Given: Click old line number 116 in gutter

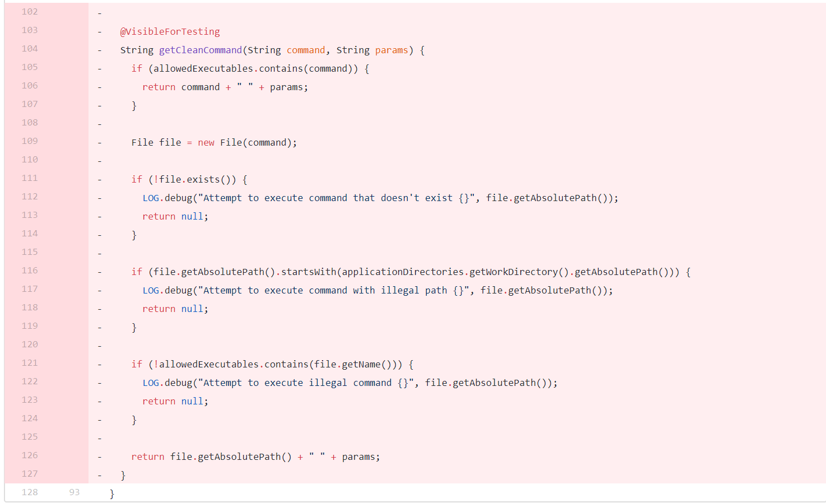Looking at the screenshot, I should pyautogui.click(x=30, y=271).
